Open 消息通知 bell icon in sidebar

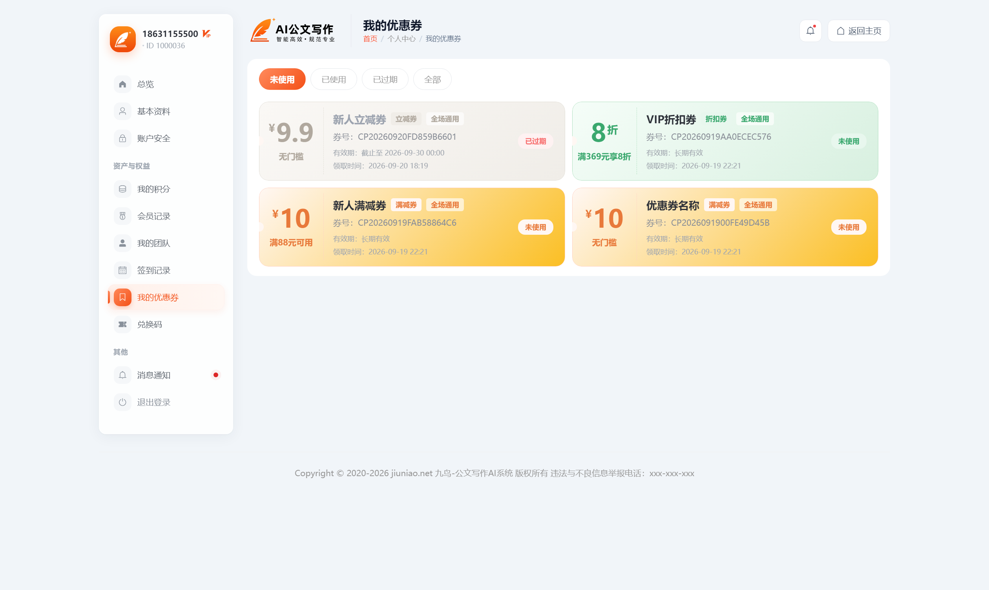pyautogui.click(x=122, y=375)
